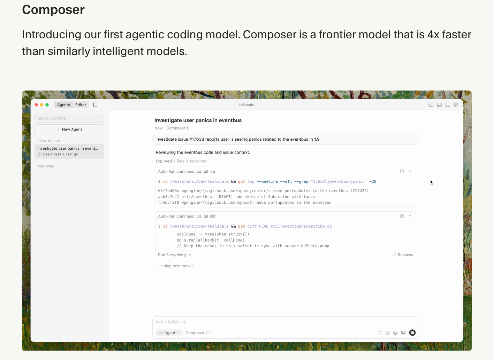Open the settings gear
The image size is (493, 360).
[456, 105]
